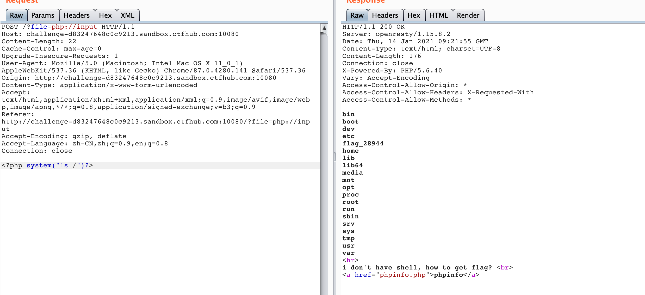This screenshot has width=645, height=295.
Task: Click the flag_28944 entry in the response
Action: (x=363, y=144)
